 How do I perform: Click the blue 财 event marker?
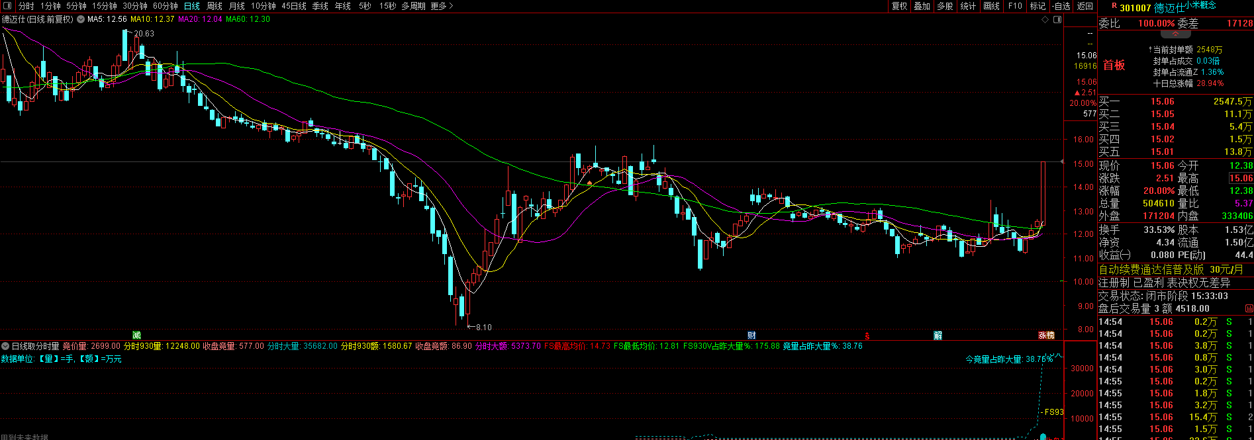tap(751, 335)
